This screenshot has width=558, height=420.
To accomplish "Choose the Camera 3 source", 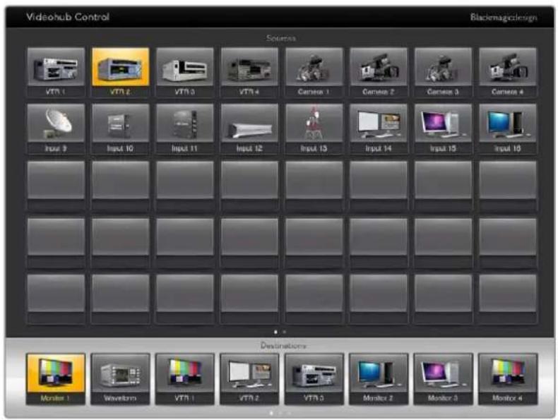I will 443,72.
